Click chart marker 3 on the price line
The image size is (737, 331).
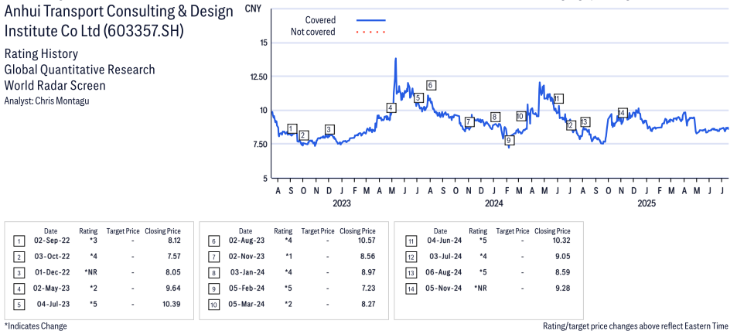(329, 130)
